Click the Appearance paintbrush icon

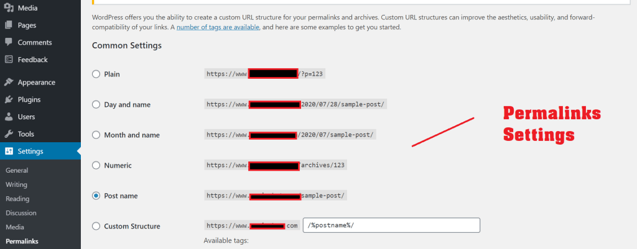[9, 82]
